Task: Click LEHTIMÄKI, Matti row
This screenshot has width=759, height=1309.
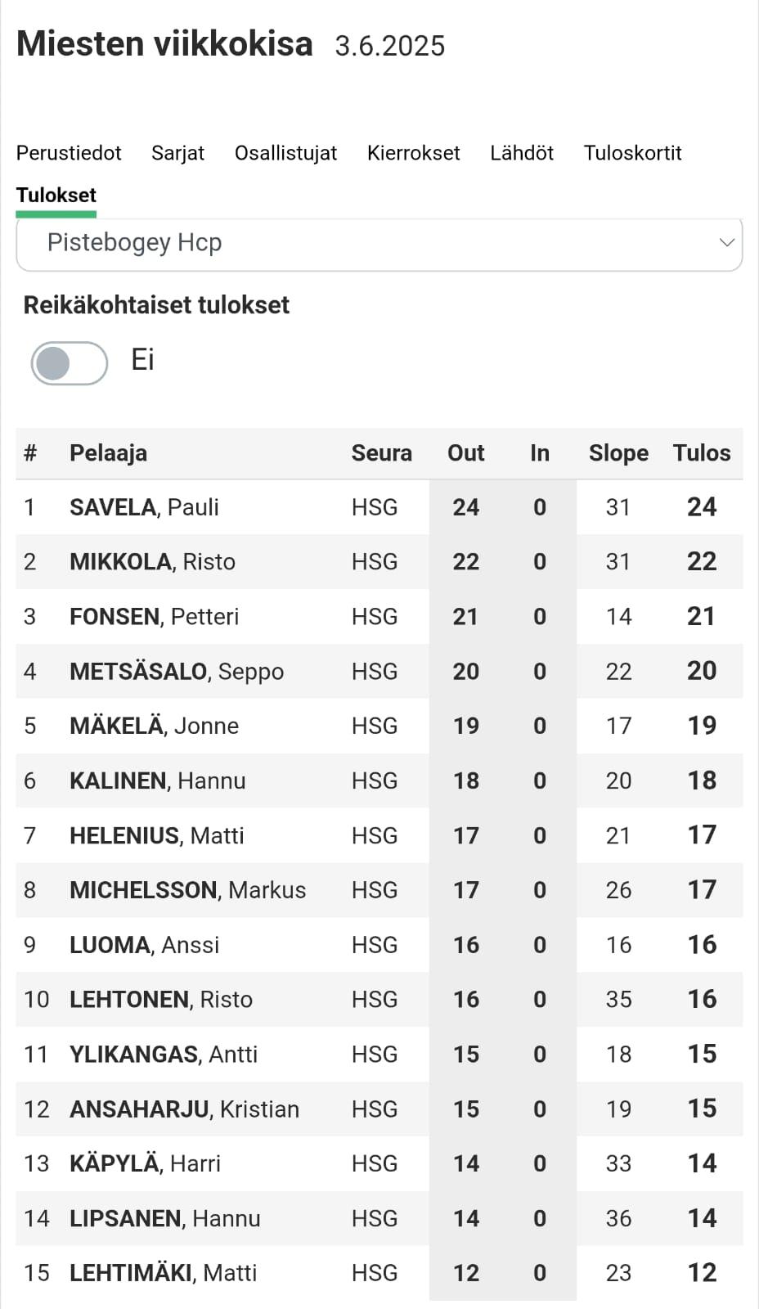Action: pos(379,1273)
